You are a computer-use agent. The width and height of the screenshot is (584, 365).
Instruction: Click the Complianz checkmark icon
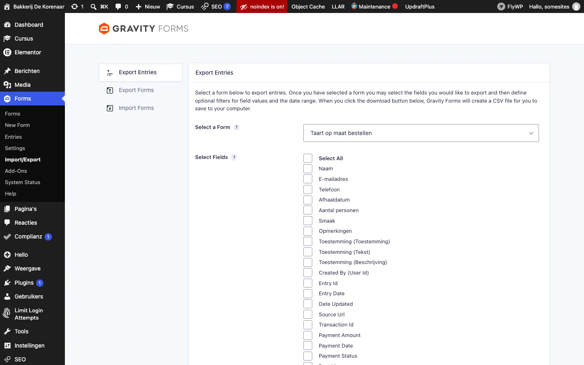click(x=7, y=236)
